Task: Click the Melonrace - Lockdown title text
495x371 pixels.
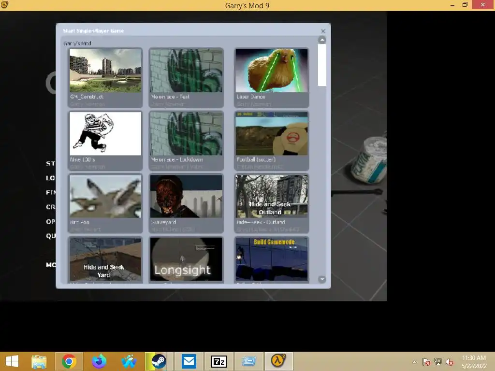Action: [177, 159]
